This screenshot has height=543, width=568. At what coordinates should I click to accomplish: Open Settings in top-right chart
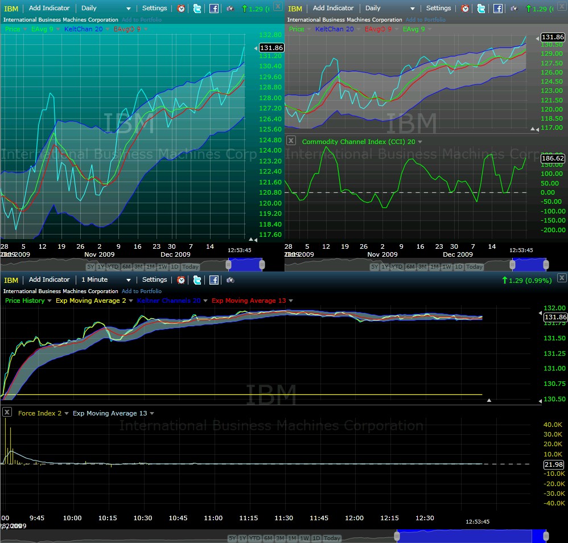tap(439, 8)
